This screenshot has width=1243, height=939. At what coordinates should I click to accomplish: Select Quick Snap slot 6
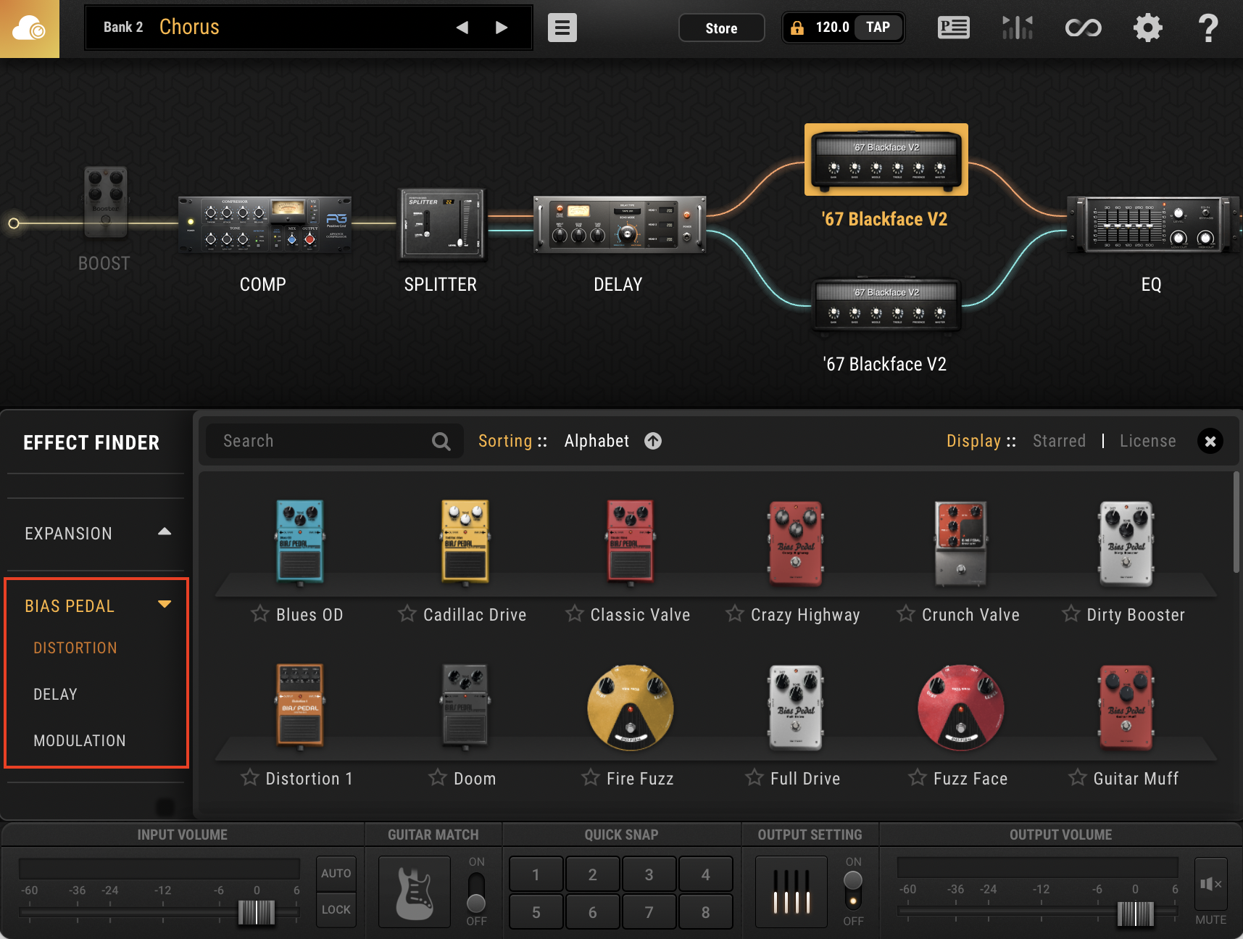[592, 912]
